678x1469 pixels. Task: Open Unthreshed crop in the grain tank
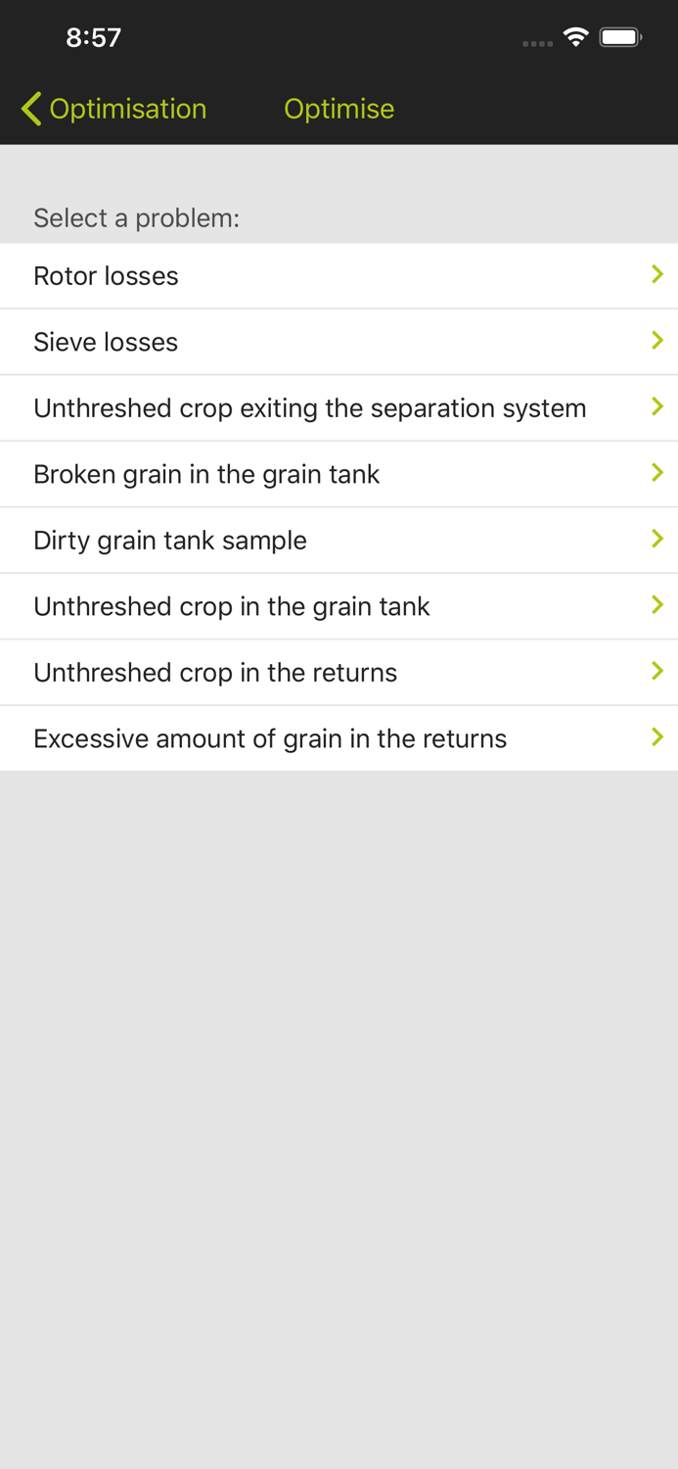tap(232, 606)
